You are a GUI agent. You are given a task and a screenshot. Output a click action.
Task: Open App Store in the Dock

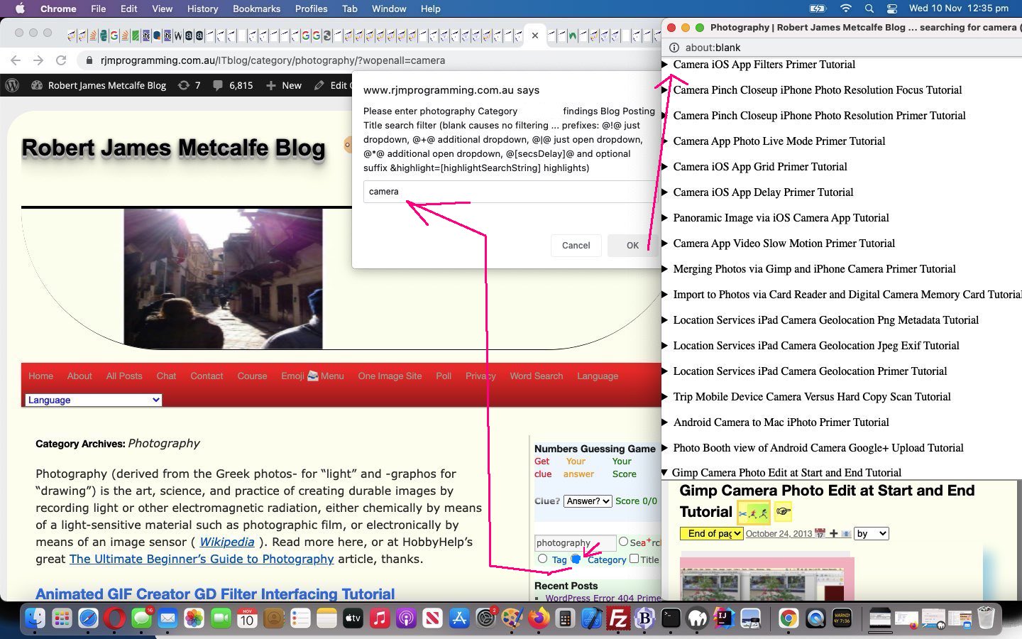point(459,619)
